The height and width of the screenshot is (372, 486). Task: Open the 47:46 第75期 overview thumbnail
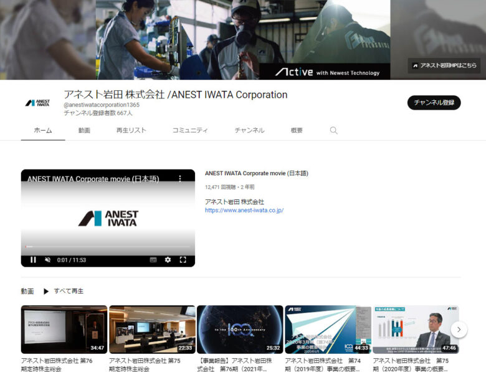pos(416,330)
